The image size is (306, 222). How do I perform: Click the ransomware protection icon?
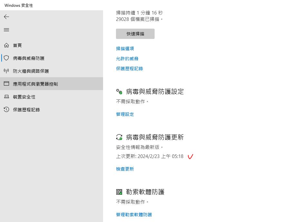[119, 192]
